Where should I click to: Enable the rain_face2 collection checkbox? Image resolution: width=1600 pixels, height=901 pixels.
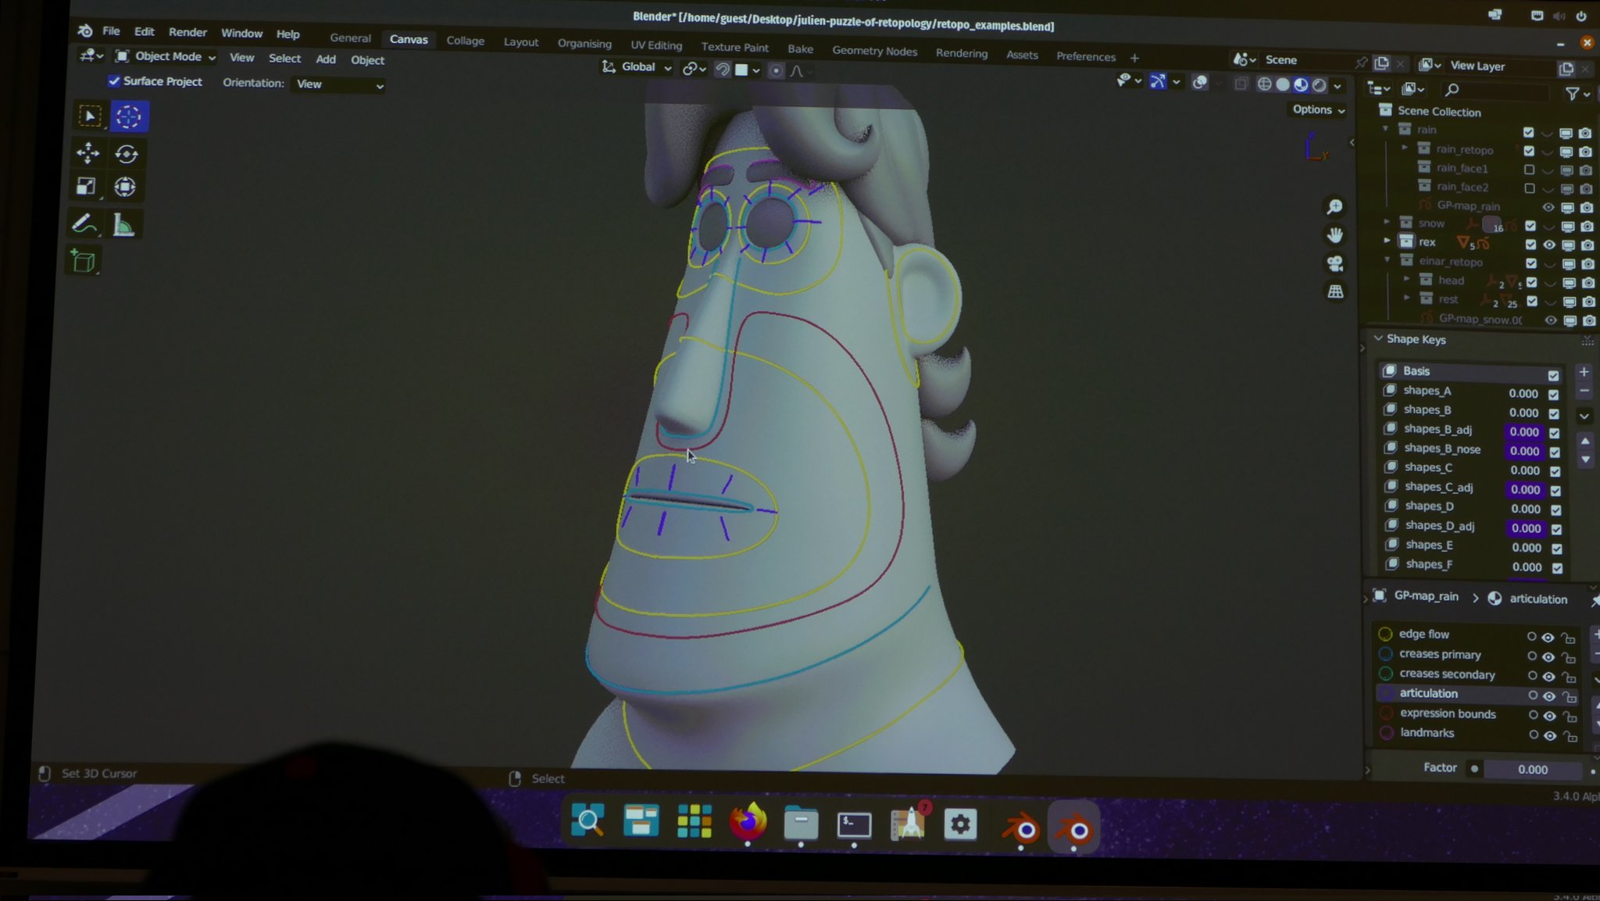(1530, 188)
